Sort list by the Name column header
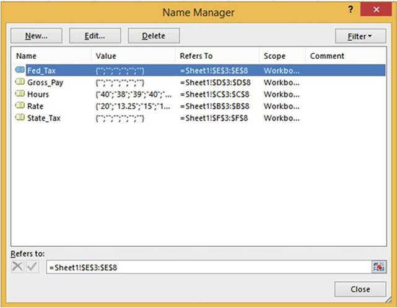The height and width of the screenshot is (308, 397). pyautogui.click(x=51, y=56)
